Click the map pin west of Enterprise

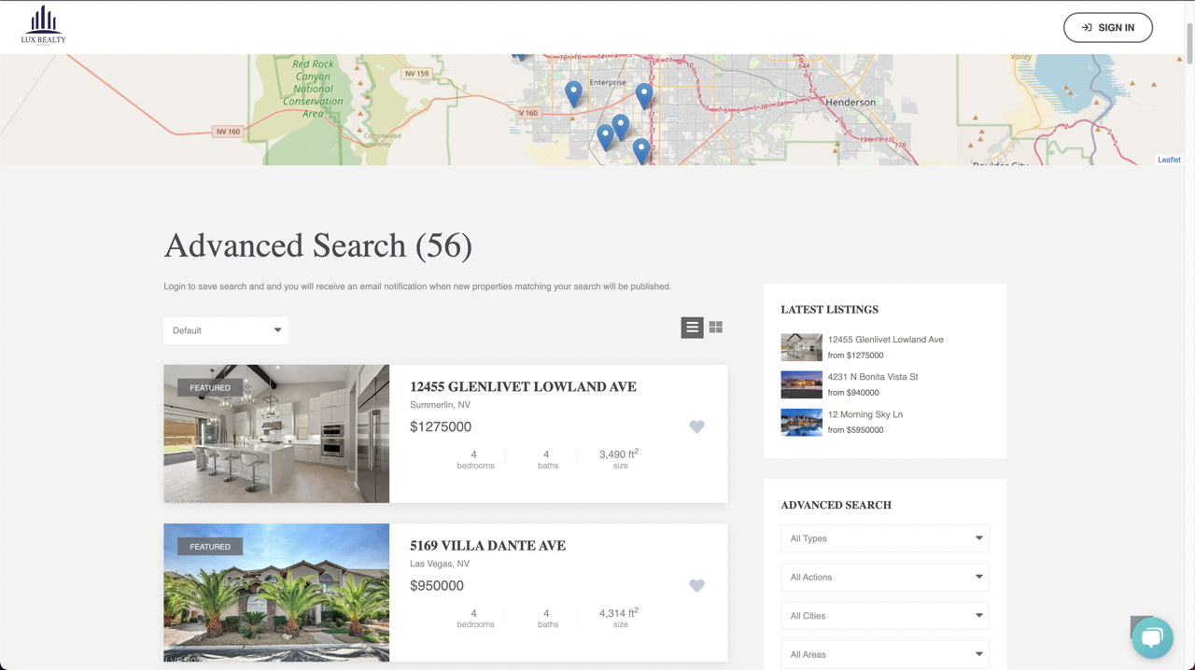573,93
